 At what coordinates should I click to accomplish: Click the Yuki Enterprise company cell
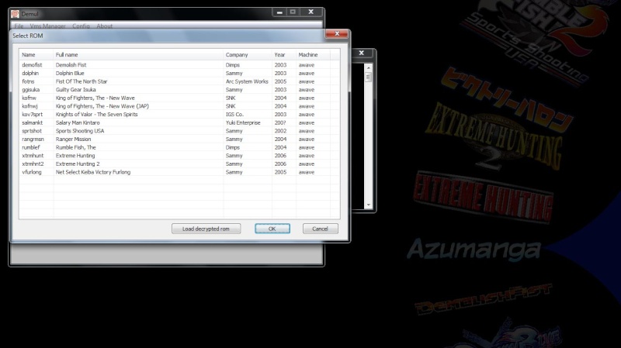(243, 122)
